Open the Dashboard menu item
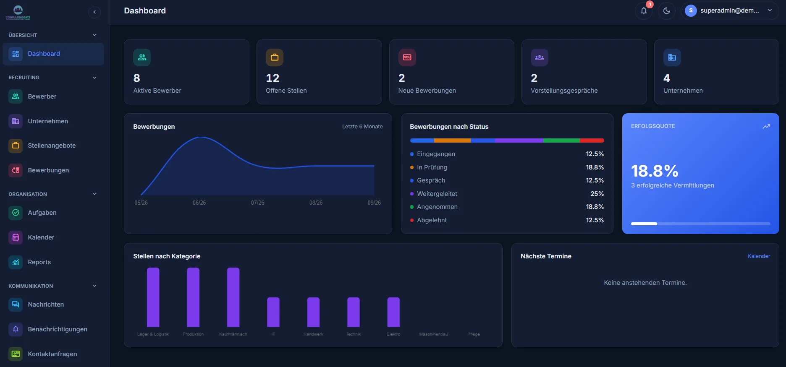 point(53,54)
